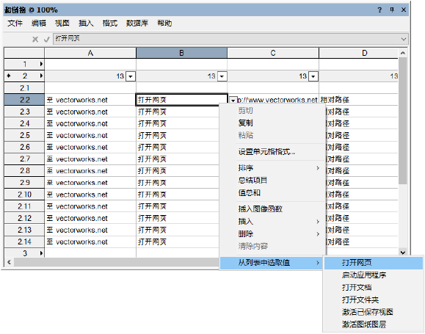Screen dimensions: 425x334
Task: Click the vertical scrollbar down arrow
Action: coord(403,253)
